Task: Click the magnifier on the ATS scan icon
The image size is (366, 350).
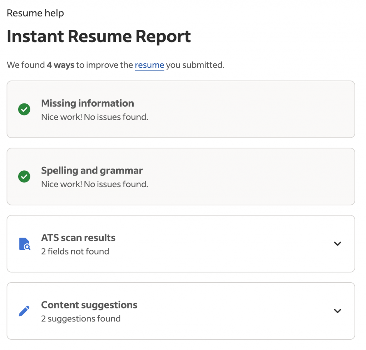Action: point(26,246)
